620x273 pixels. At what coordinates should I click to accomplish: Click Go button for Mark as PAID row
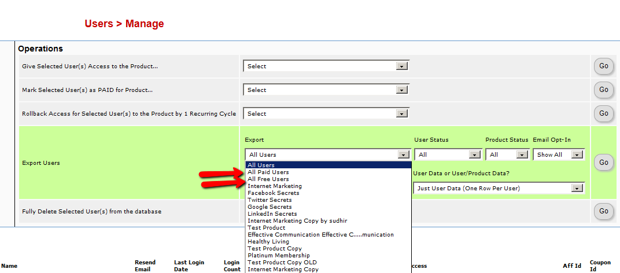pos(603,90)
